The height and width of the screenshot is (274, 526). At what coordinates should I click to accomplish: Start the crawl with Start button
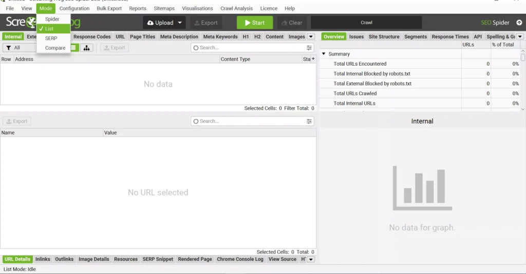tap(255, 23)
